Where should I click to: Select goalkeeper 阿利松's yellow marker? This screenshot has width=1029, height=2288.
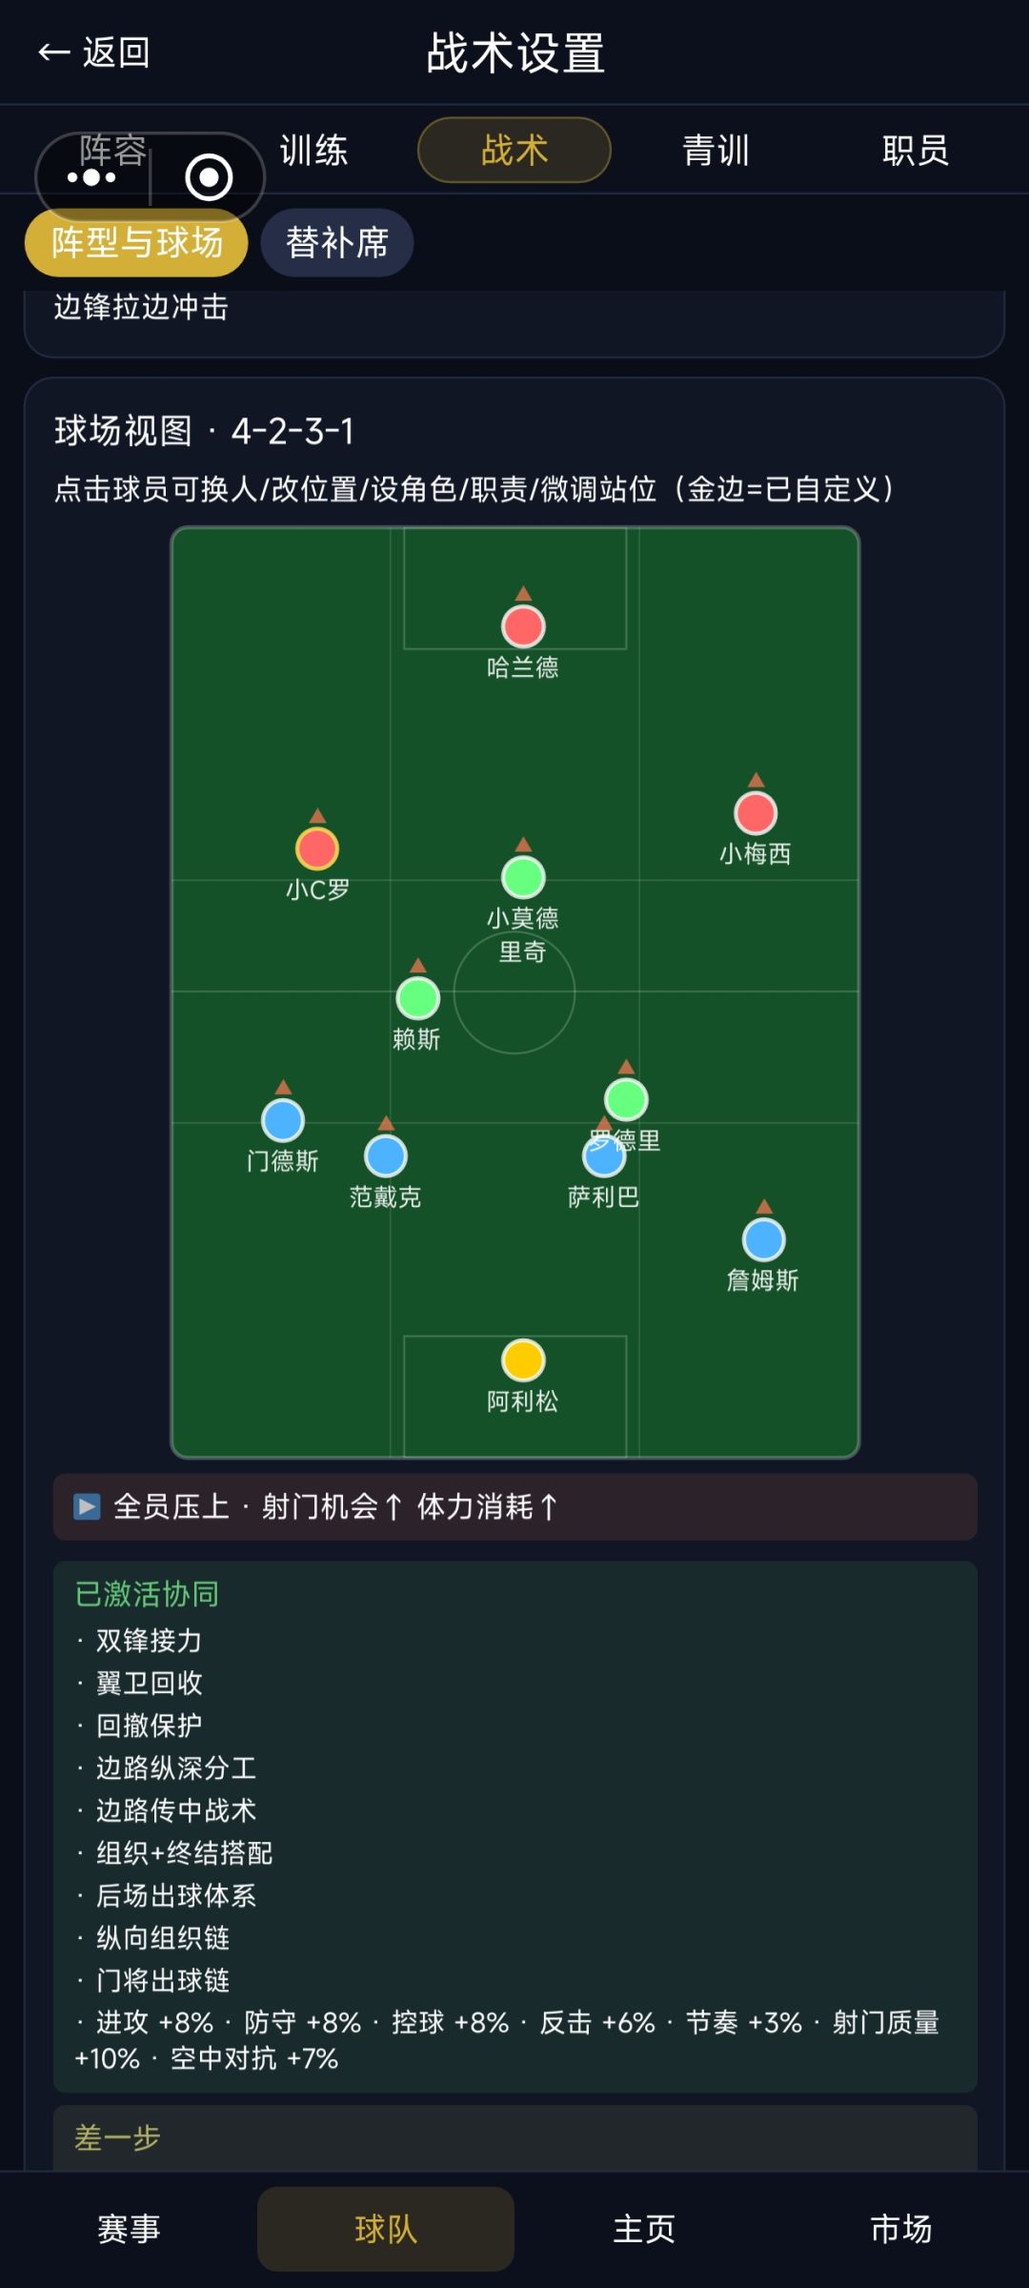(523, 1360)
